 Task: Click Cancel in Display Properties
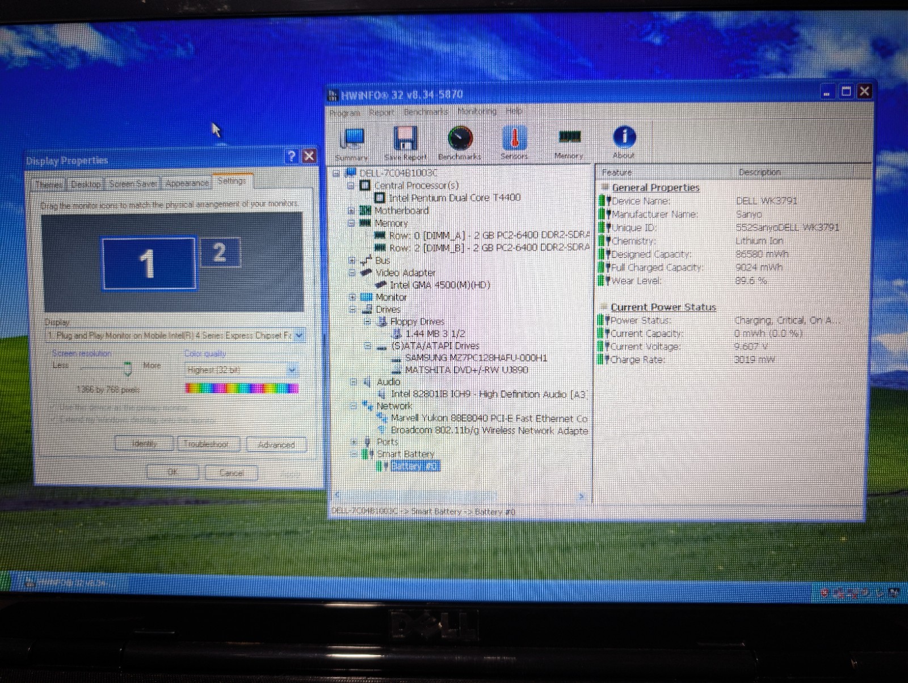231,473
